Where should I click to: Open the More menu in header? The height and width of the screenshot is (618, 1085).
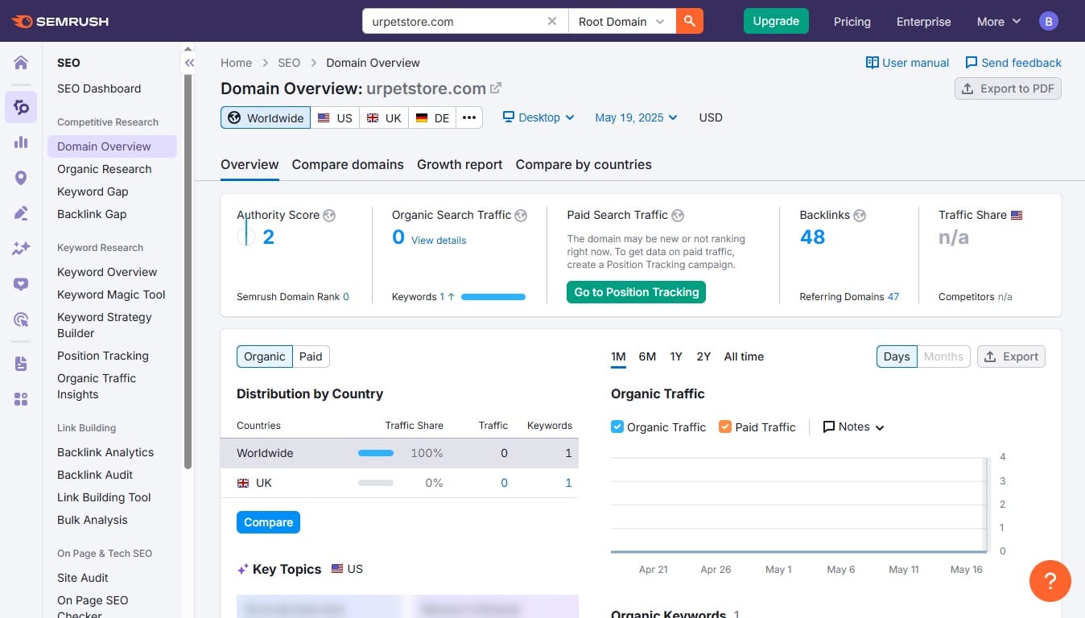(999, 22)
